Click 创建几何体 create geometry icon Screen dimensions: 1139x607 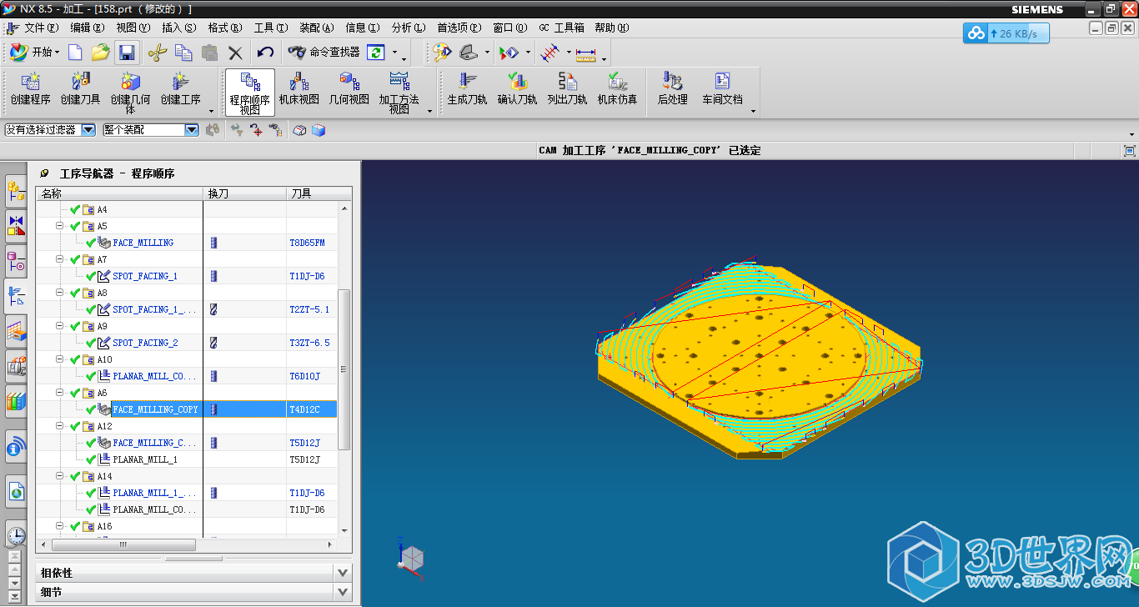tap(130, 93)
